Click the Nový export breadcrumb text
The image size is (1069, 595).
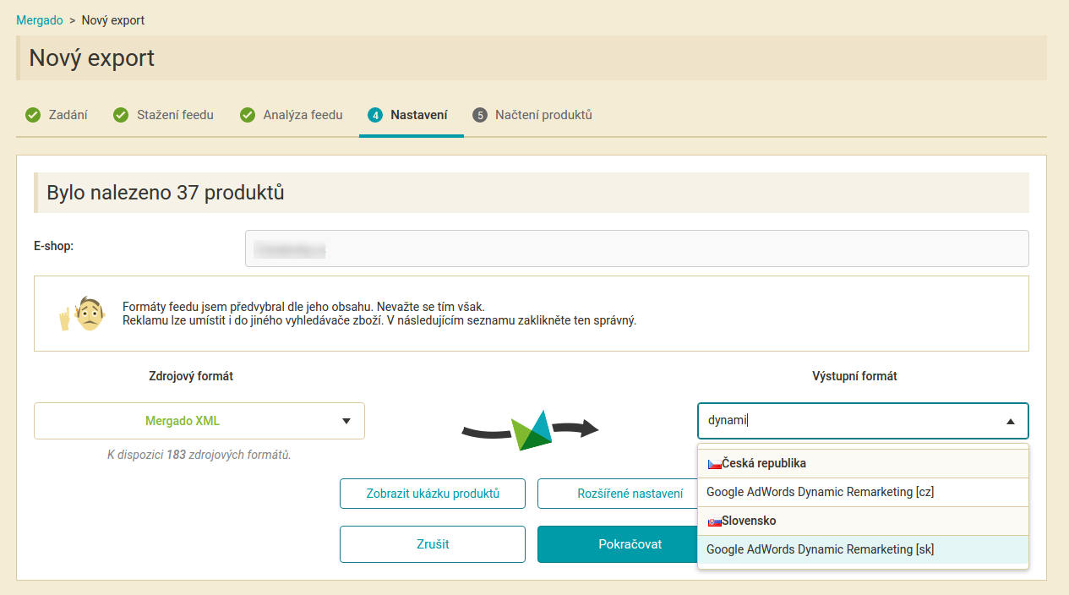[x=113, y=20]
